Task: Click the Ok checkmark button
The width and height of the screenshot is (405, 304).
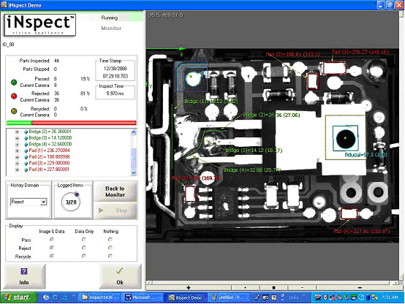Action: coord(120,276)
